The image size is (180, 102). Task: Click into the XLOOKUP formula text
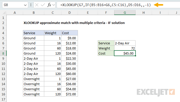[105, 5]
